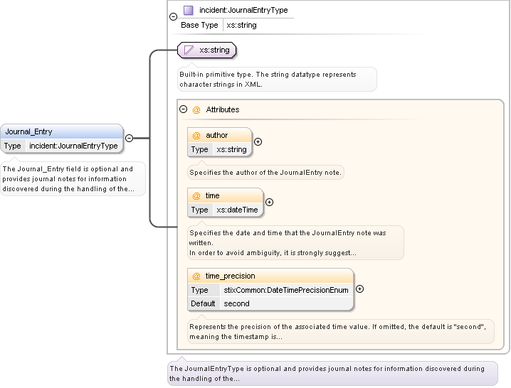The image size is (511, 388).
Task: Collapse the Journal_Entry element node
Action: pyautogui.click(x=129, y=139)
